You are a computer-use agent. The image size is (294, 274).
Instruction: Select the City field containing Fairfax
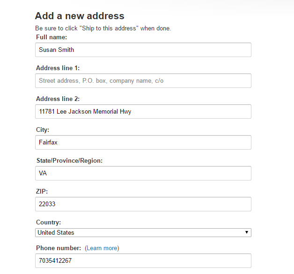coord(143,142)
